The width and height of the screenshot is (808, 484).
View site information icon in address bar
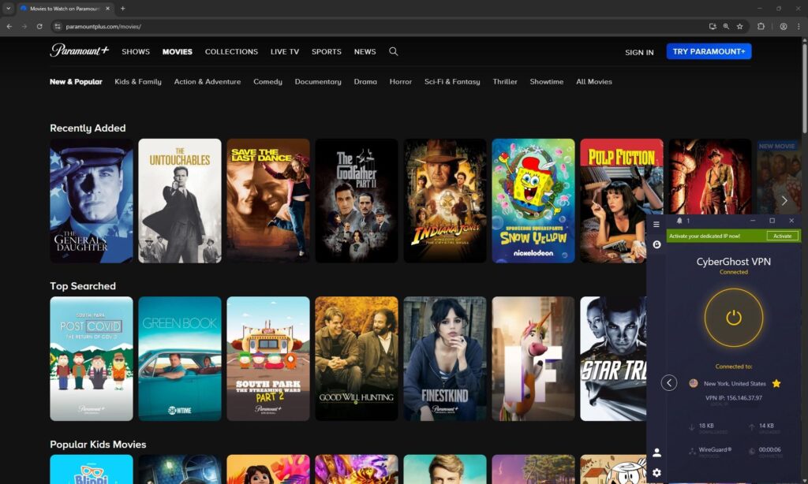point(58,26)
